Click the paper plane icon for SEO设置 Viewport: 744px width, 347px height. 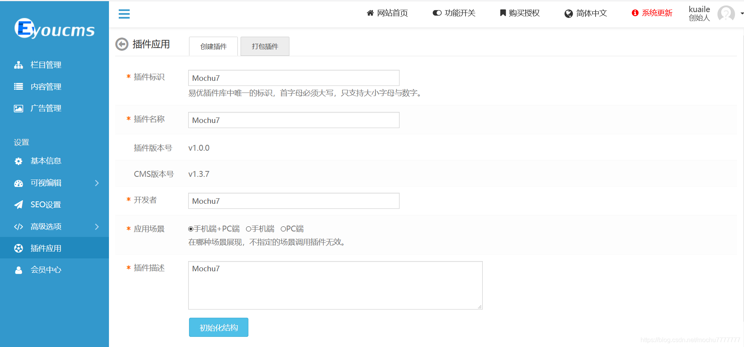(x=18, y=205)
